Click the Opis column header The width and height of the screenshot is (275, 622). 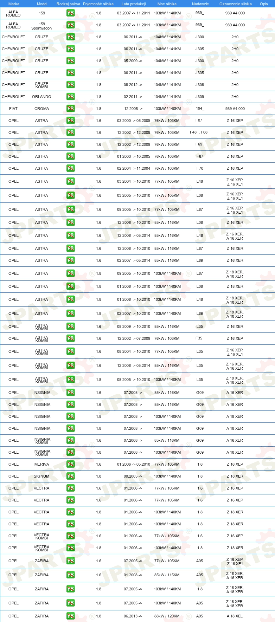tap(264, 4)
